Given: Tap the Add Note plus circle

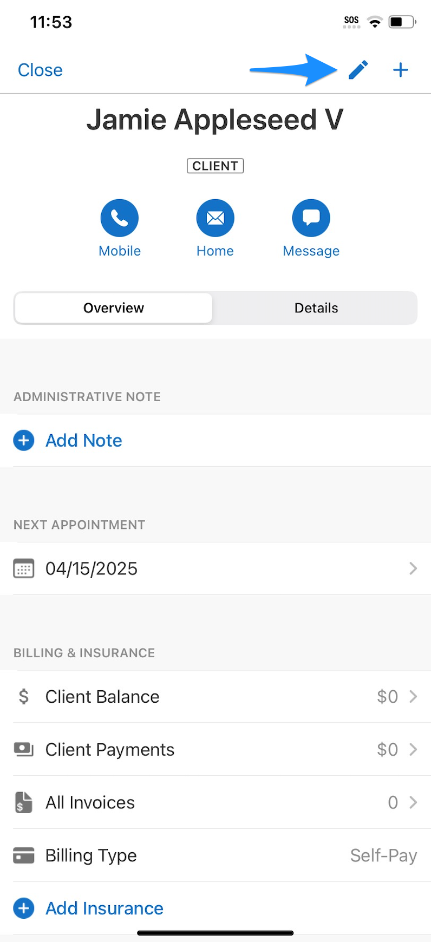Looking at the screenshot, I should [24, 441].
